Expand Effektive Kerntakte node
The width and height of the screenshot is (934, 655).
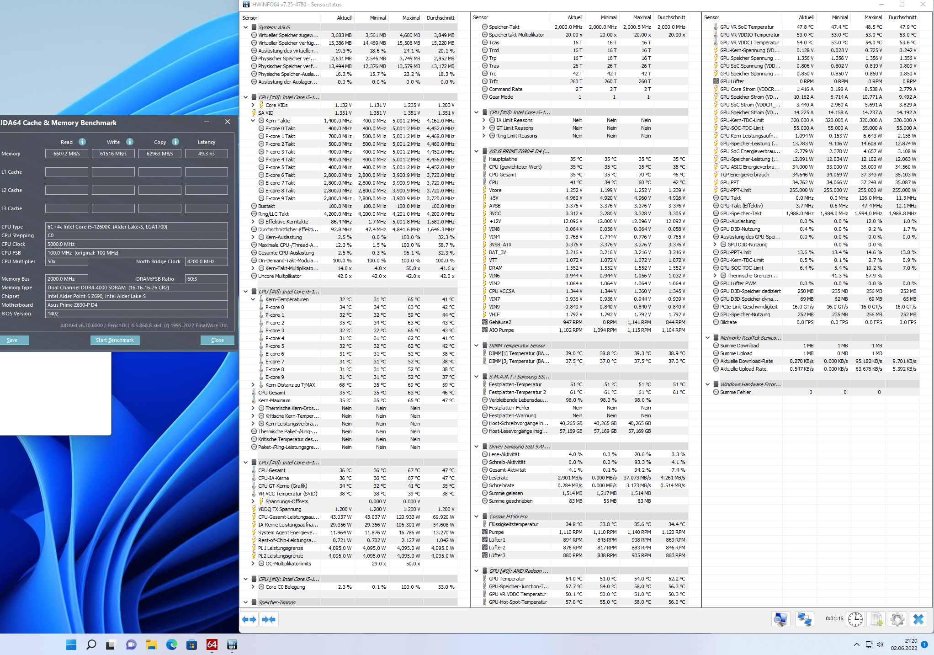[x=253, y=222]
